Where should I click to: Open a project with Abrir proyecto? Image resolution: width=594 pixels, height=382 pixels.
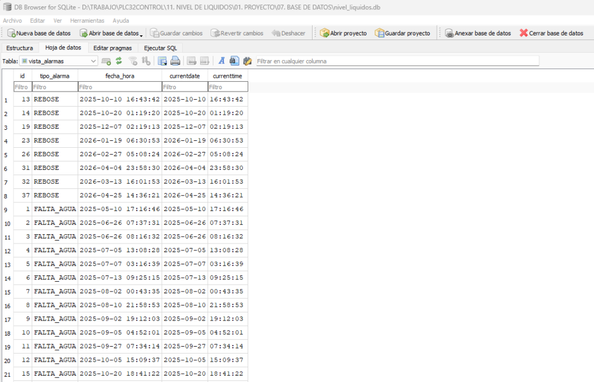point(343,33)
